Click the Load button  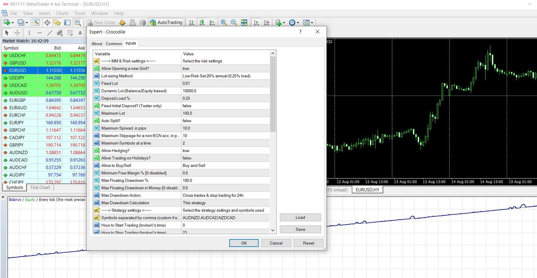pos(300,218)
